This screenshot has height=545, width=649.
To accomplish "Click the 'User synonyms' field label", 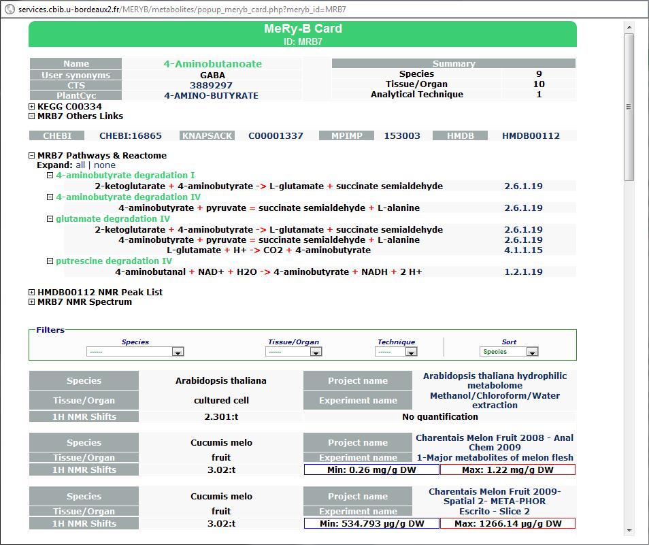I will click(x=76, y=76).
